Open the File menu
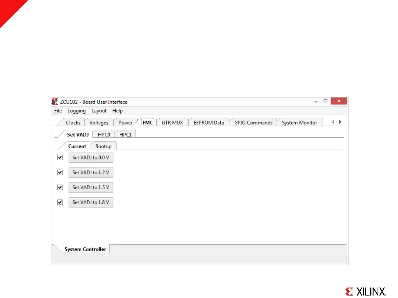 (58, 111)
